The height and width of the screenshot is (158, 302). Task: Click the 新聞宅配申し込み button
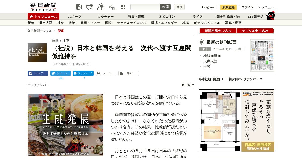coord(218,31)
